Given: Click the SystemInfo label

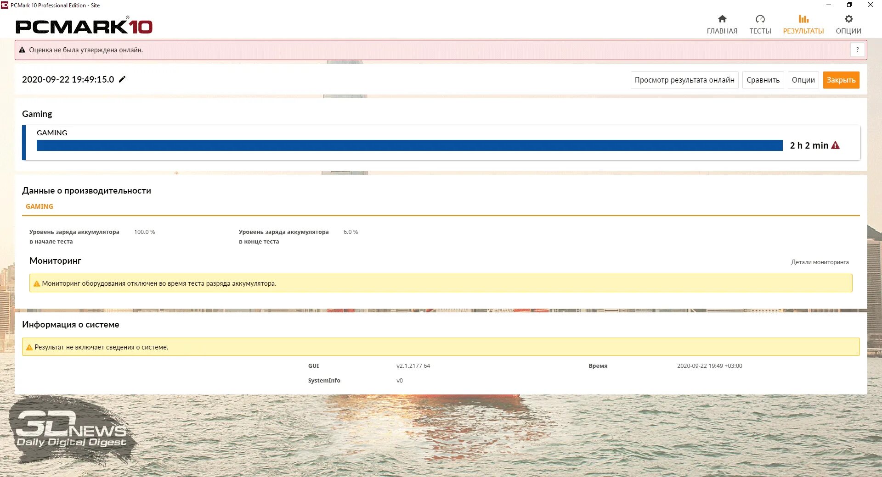Looking at the screenshot, I should [324, 381].
